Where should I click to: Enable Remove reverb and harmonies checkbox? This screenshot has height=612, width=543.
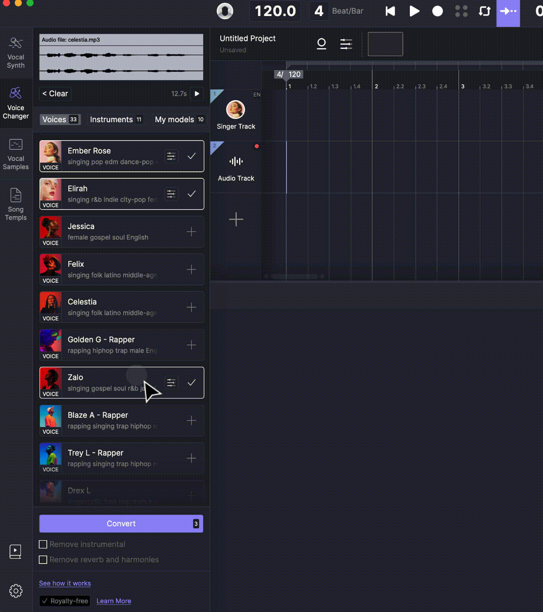(x=43, y=560)
